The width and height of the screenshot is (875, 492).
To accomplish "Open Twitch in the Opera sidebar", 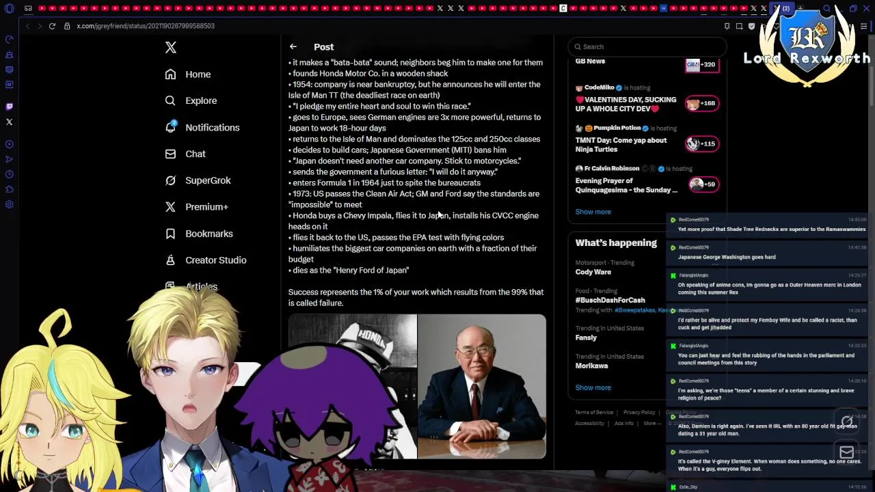I will click(9, 107).
